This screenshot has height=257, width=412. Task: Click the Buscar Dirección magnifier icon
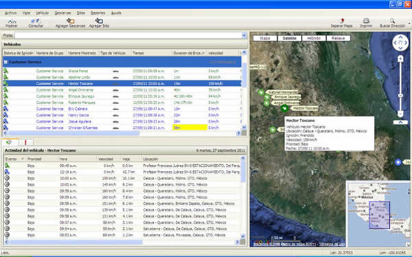[392, 21]
